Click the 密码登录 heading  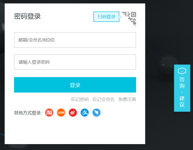(x=27, y=16)
